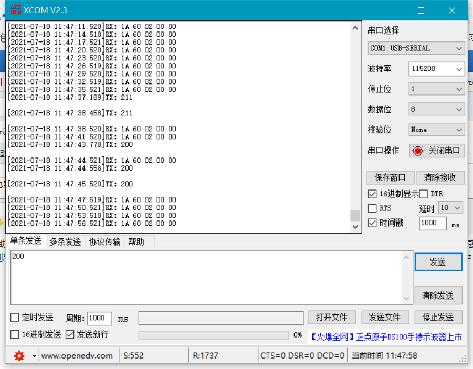This screenshot has width=473, height=369.
Task: Click the red gear settings icon
Action: pyautogui.click(x=19, y=356)
